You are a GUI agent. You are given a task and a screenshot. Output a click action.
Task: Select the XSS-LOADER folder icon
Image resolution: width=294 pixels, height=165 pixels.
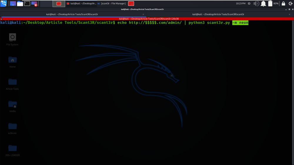(12, 151)
